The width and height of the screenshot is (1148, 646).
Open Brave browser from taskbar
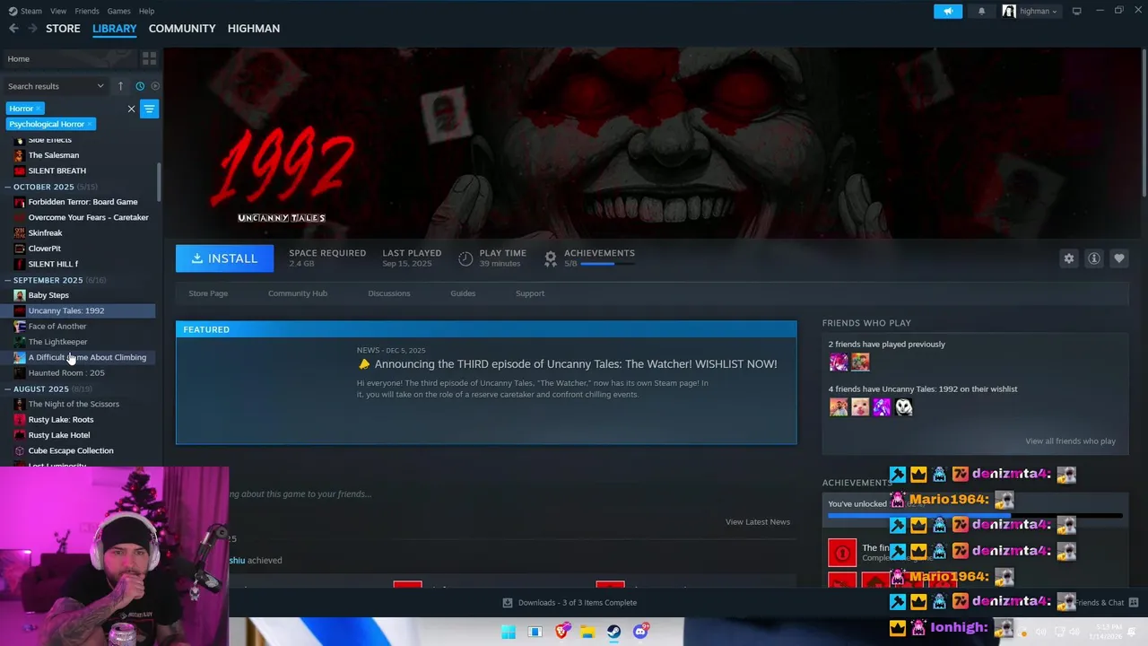(x=561, y=632)
